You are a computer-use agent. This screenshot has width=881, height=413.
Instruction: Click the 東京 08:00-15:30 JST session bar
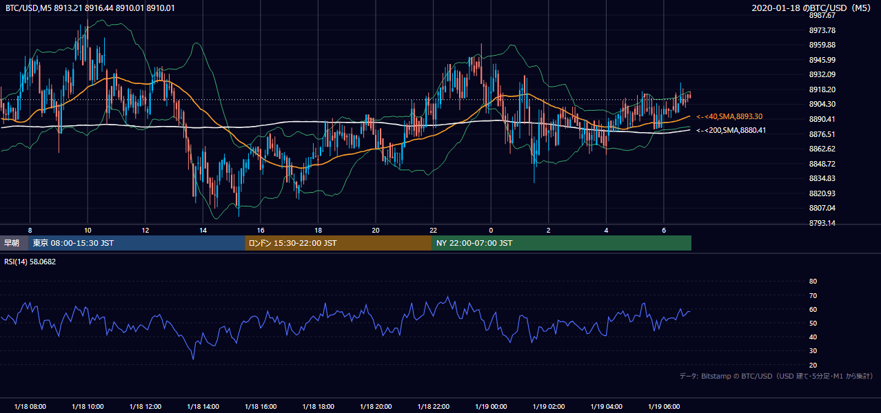pyautogui.click(x=136, y=243)
